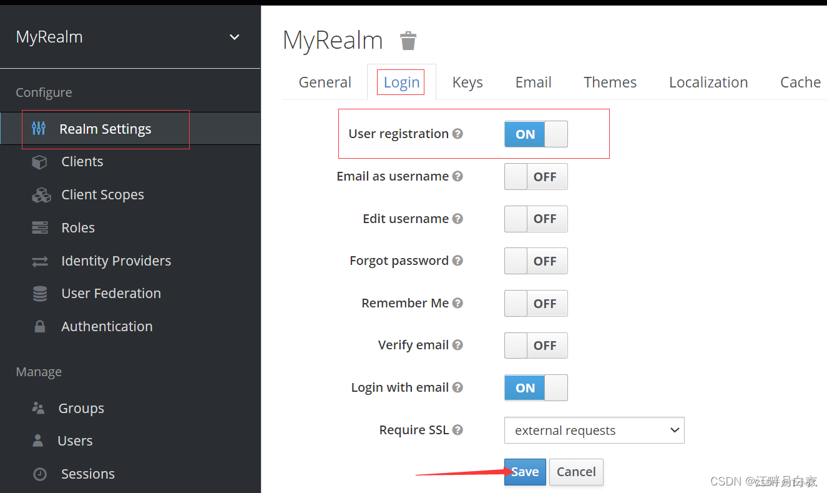Click the Clients cube icon
This screenshot has height=493, width=827.
click(x=40, y=162)
